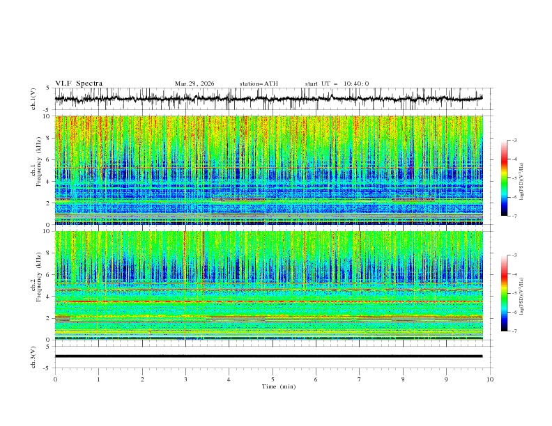
Task: Click time axis tick label "4"
Action: (229, 379)
